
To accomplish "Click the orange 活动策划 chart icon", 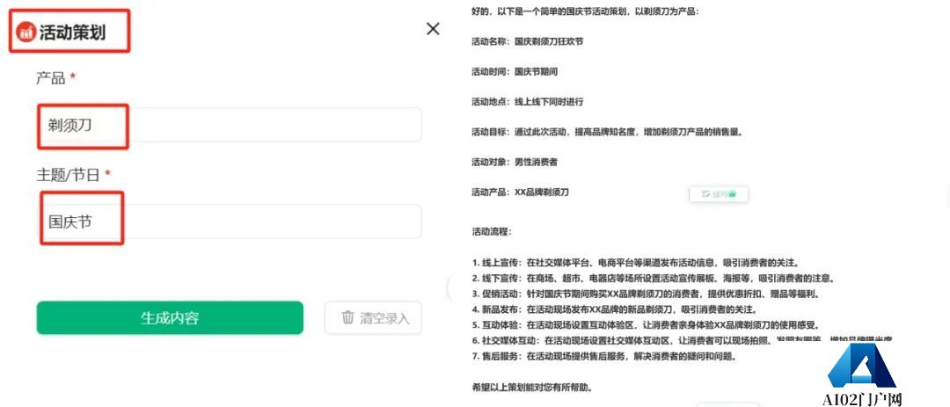I will (26, 33).
